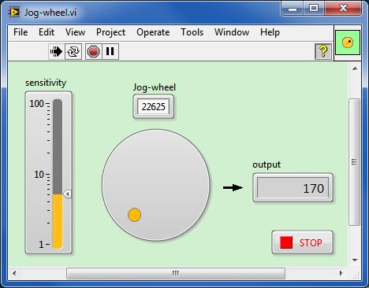Click the red Abort Execution icon
369x288 pixels.
[x=93, y=51]
